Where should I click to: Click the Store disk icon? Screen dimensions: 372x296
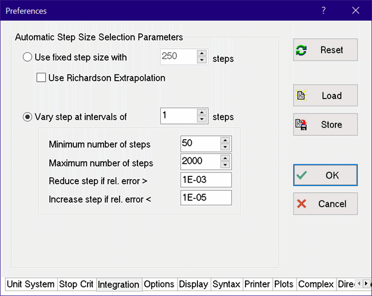tap(302, 124)
